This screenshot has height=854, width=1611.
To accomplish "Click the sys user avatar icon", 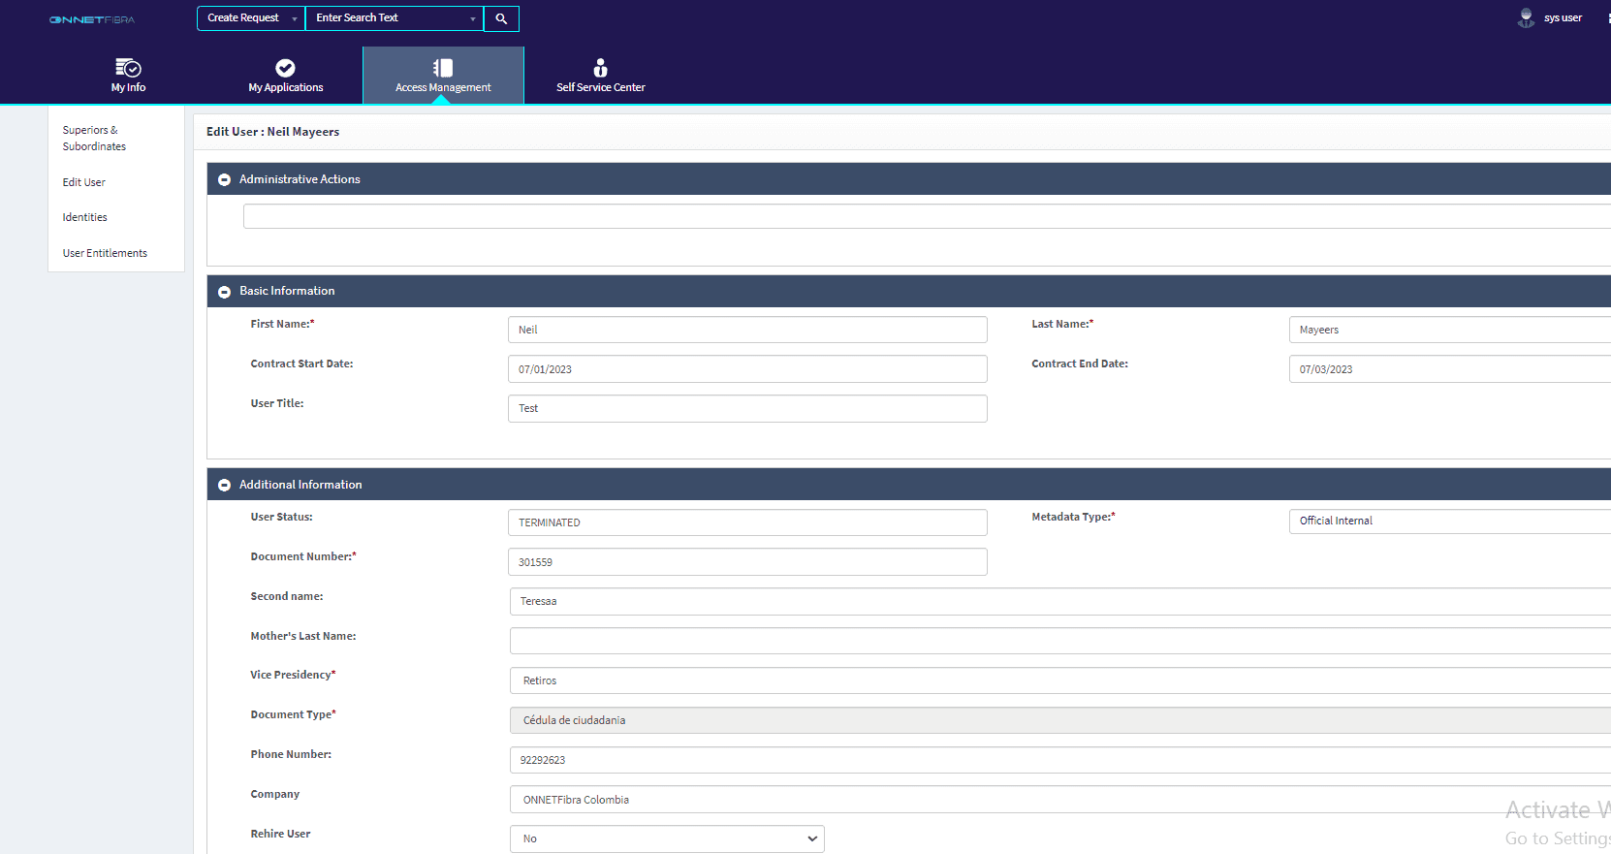I will (1526, 18).
